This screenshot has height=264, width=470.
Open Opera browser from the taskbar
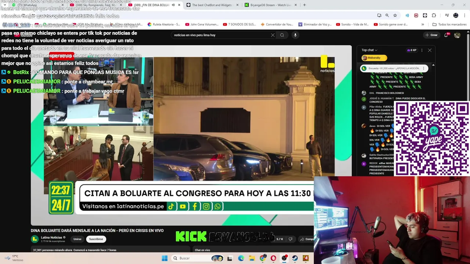coord(273,258)
